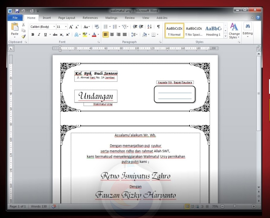Apply bold formatting to selected text
The width and height of the screenshot is (270, 218).
32,34
